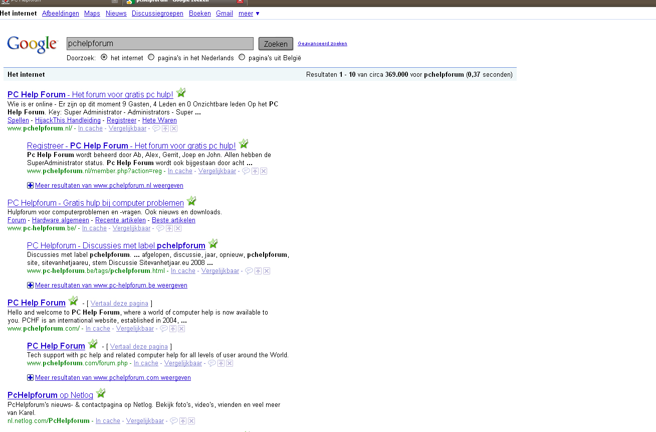Click the comment icon on the www.pchelpforum.nl/ result
This screenshot has height=432, width=656.
coord(156,128)
